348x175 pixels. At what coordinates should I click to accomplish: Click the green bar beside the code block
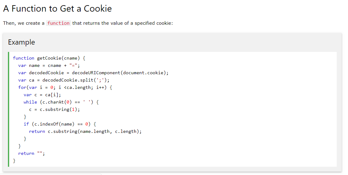[9, 109]
